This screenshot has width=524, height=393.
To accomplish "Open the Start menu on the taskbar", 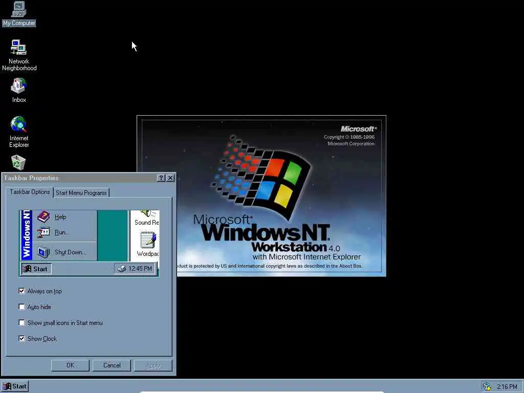I will click(x=15, y=386).
